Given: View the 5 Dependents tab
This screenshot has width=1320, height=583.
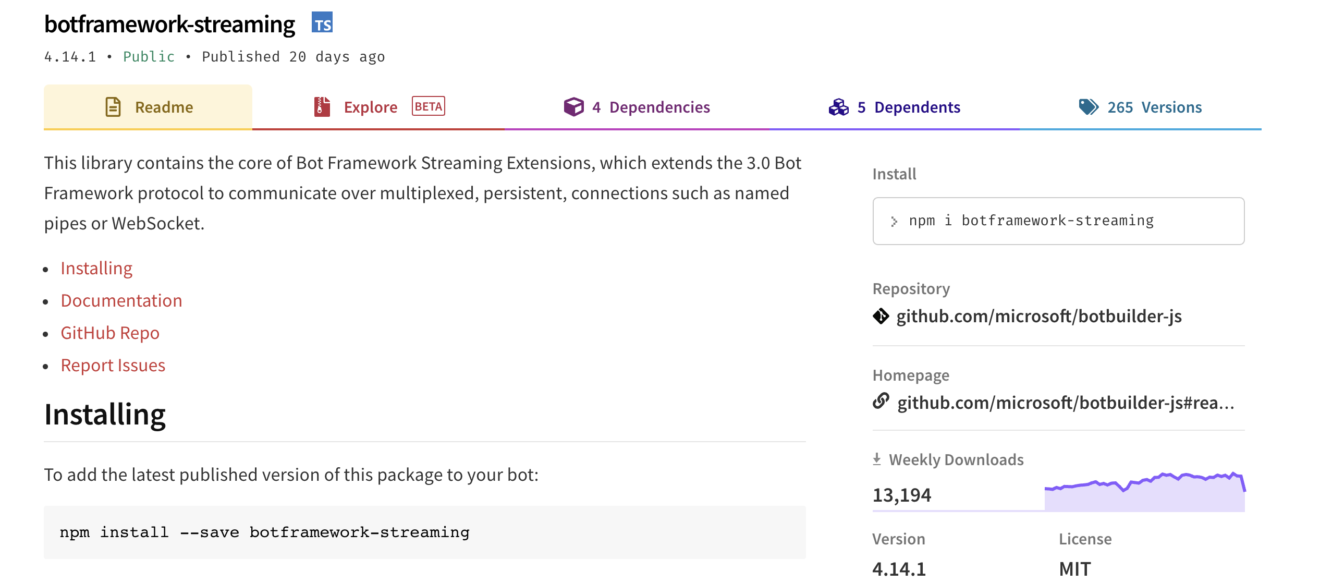Looking at the screenshot, I should 908,107.
